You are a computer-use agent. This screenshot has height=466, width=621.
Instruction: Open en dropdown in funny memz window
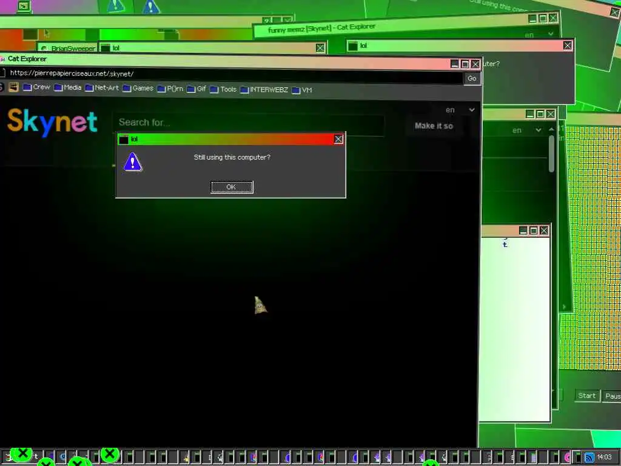pos(539,35)
